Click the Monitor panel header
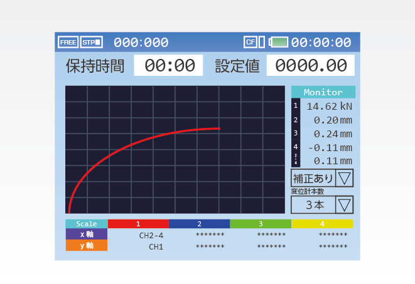Screen dimensions: 415x284 323,92
